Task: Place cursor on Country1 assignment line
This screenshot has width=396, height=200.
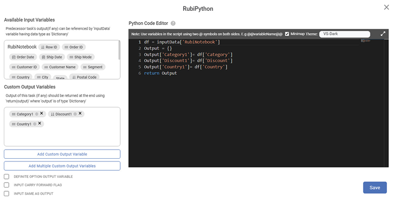Action: click(x=186, y=67)
